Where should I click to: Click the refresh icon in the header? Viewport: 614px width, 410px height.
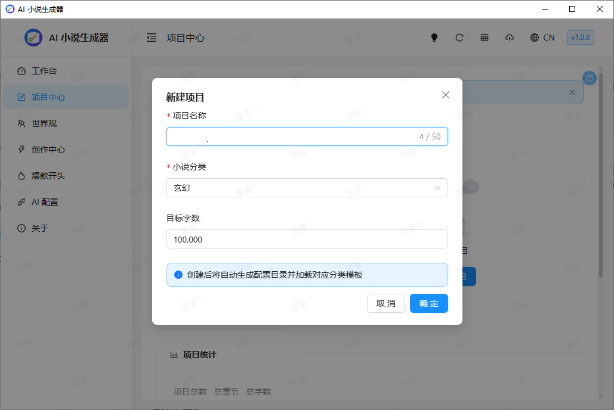click(459, 38)
